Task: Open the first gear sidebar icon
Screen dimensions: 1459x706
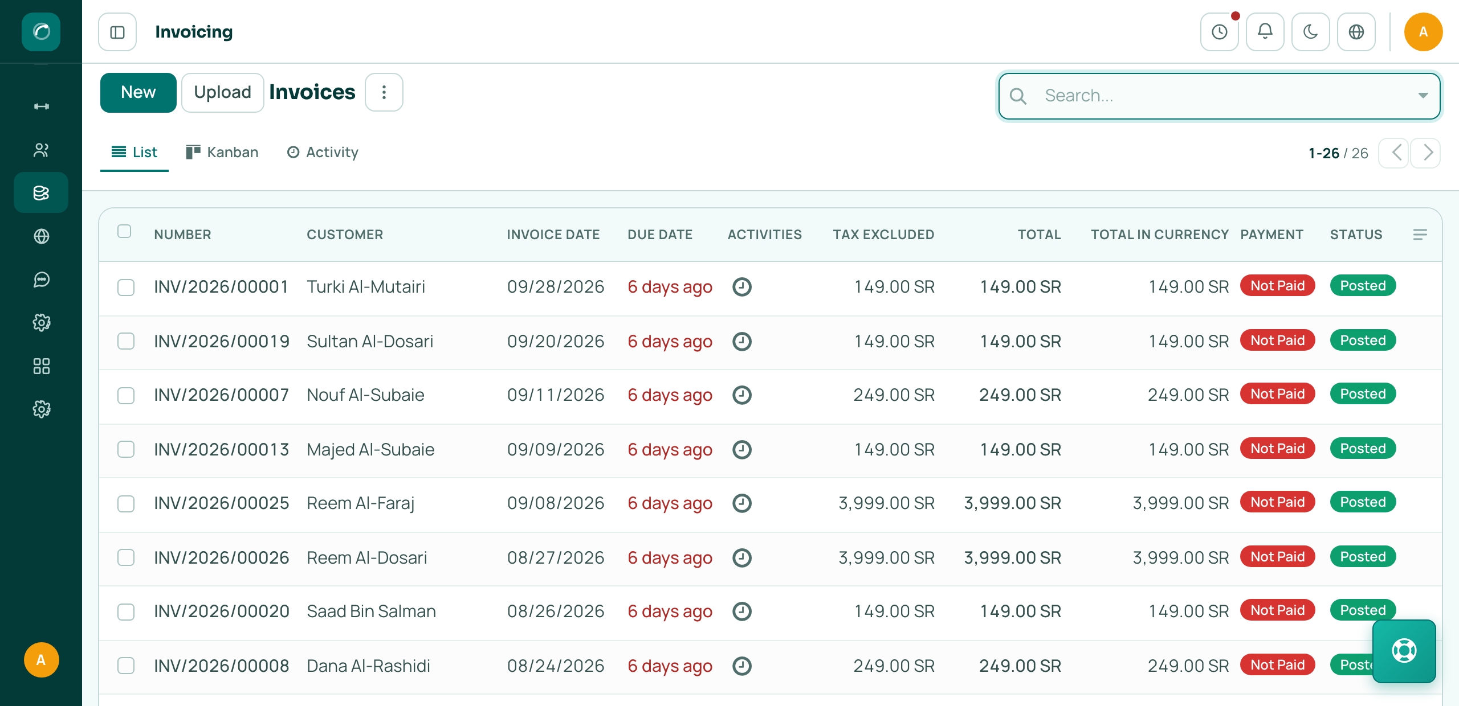Action: coord(41,323)
